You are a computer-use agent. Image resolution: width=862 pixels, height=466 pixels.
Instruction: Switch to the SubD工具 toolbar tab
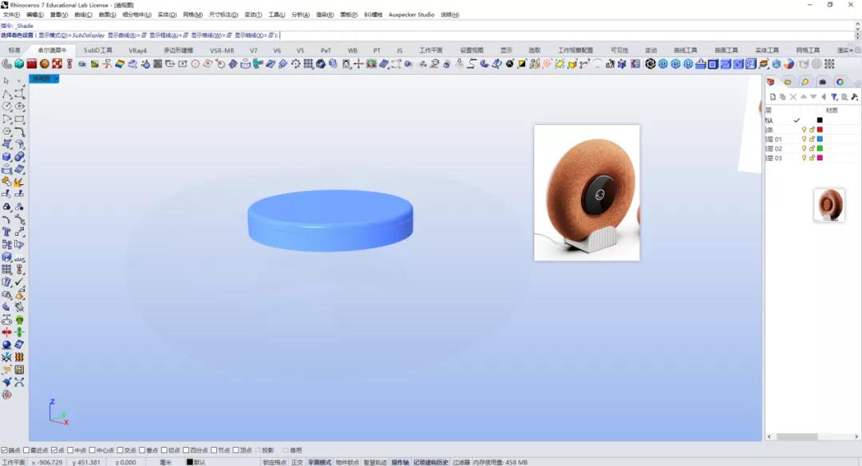98,50
